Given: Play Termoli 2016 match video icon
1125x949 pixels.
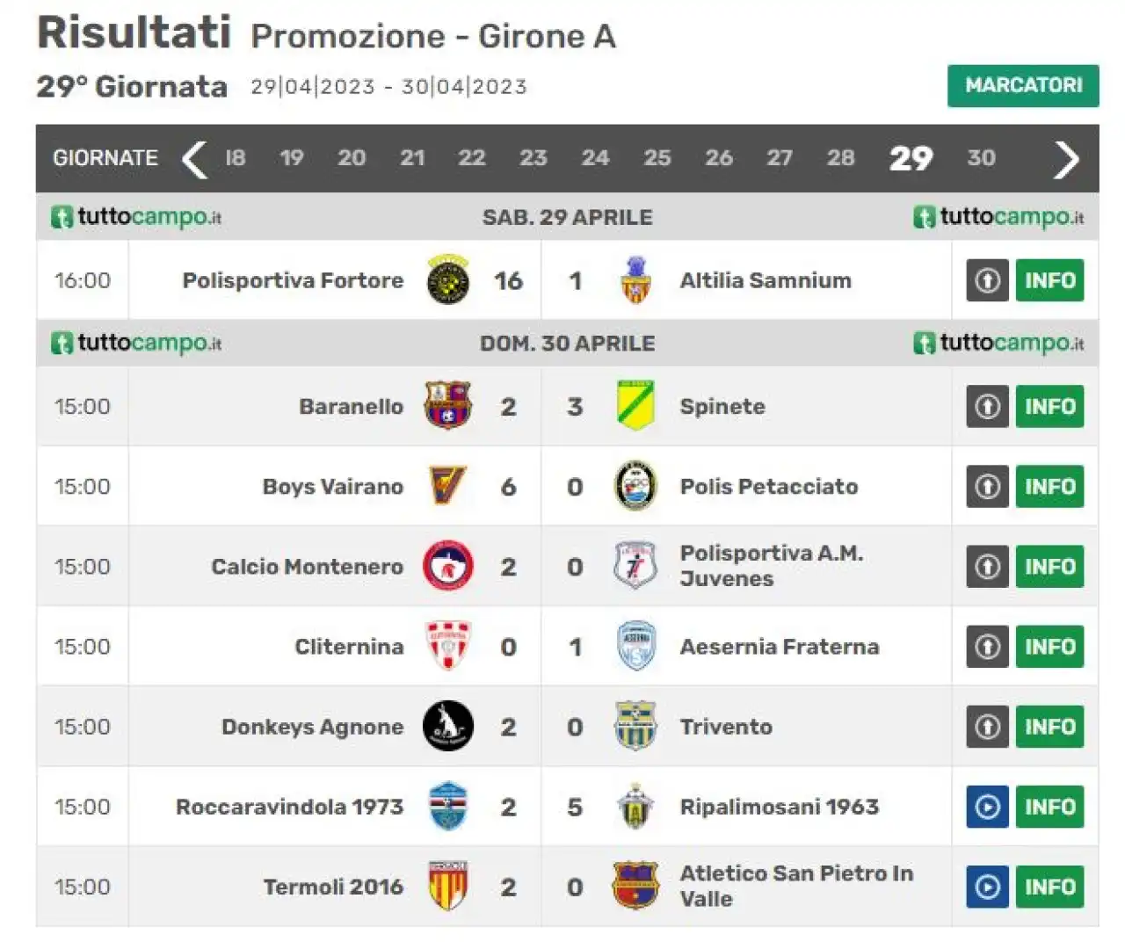Looking at the screenshot, I should pyautogui.click(x=987, y=887).
